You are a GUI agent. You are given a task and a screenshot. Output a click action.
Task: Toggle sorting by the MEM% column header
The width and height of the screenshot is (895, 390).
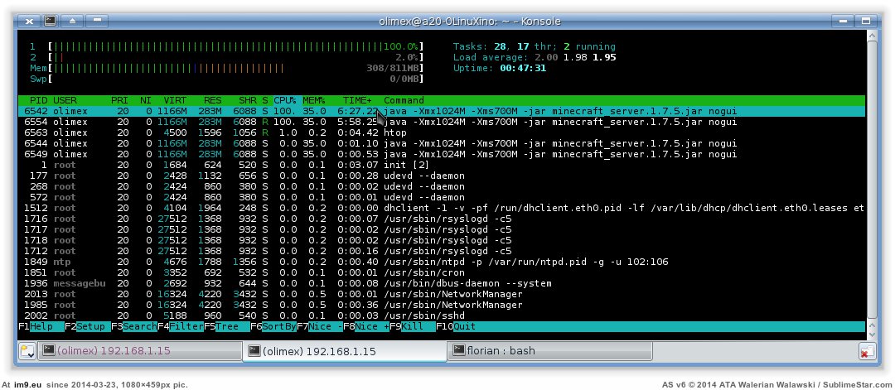pos(314,100)
